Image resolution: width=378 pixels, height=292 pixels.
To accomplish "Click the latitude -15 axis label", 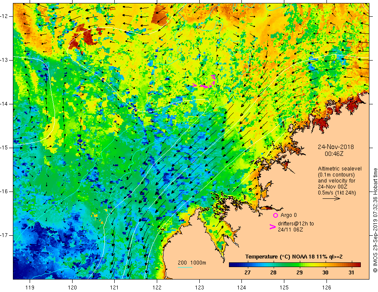I will 4,148.
